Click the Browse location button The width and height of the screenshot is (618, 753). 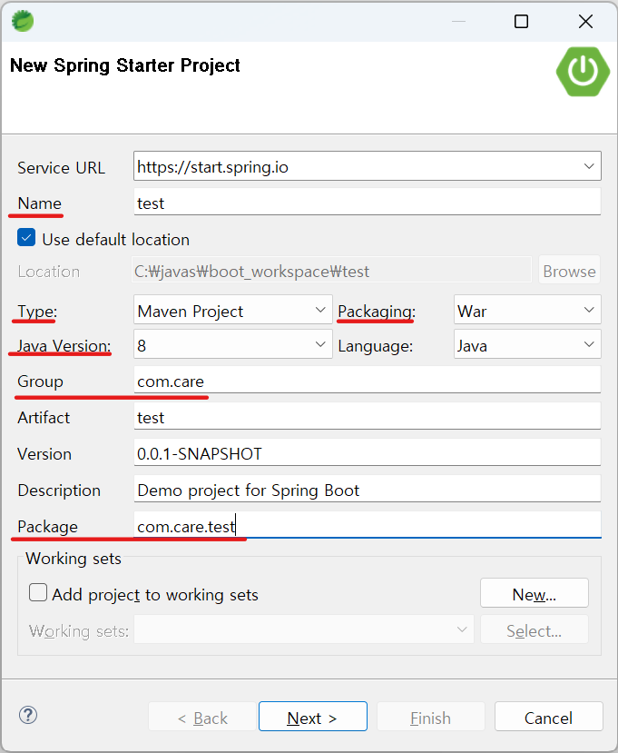pyautogui.click(x=569, y=270)
